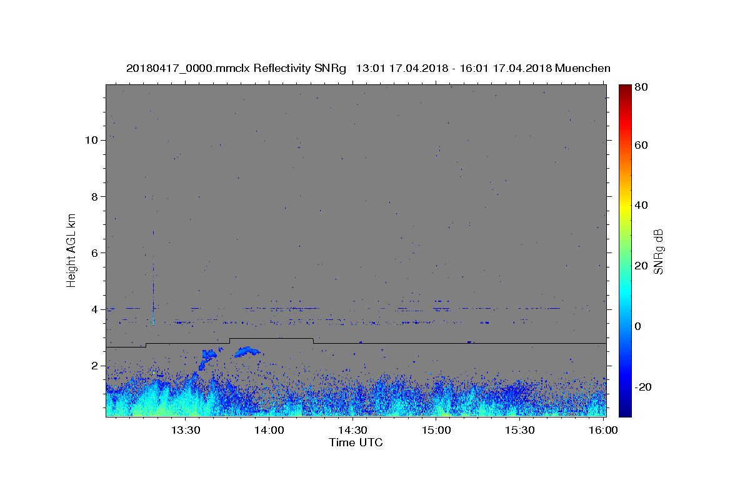The height and width of the screenshot is (500, 750).
Task: Click the height tick label 6
Action: click(94, 252)
